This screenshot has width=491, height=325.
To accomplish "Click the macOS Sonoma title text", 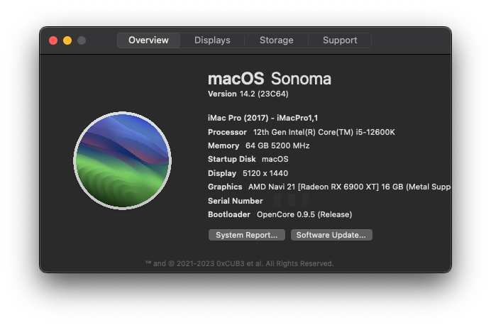I will (270, 79).
